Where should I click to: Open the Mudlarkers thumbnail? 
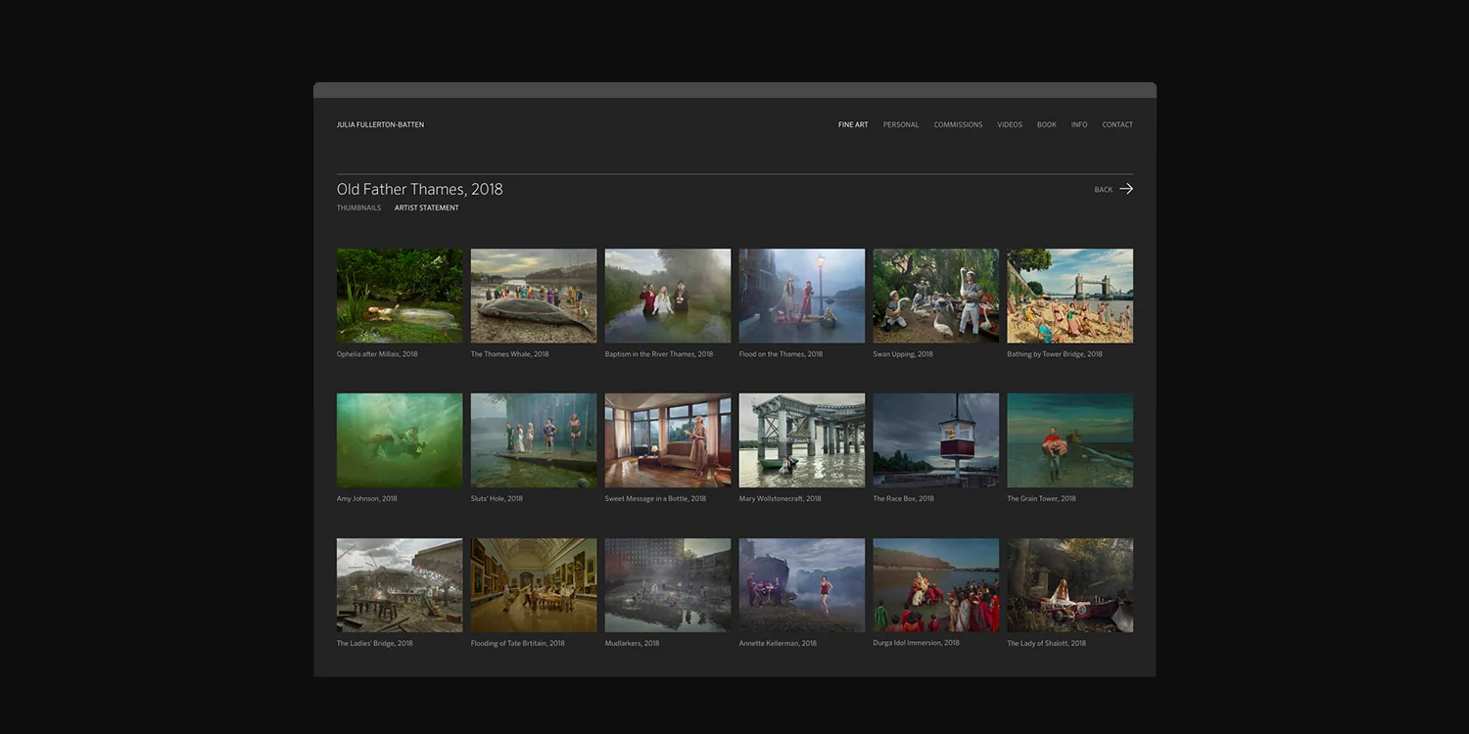(x=668, y=585)
